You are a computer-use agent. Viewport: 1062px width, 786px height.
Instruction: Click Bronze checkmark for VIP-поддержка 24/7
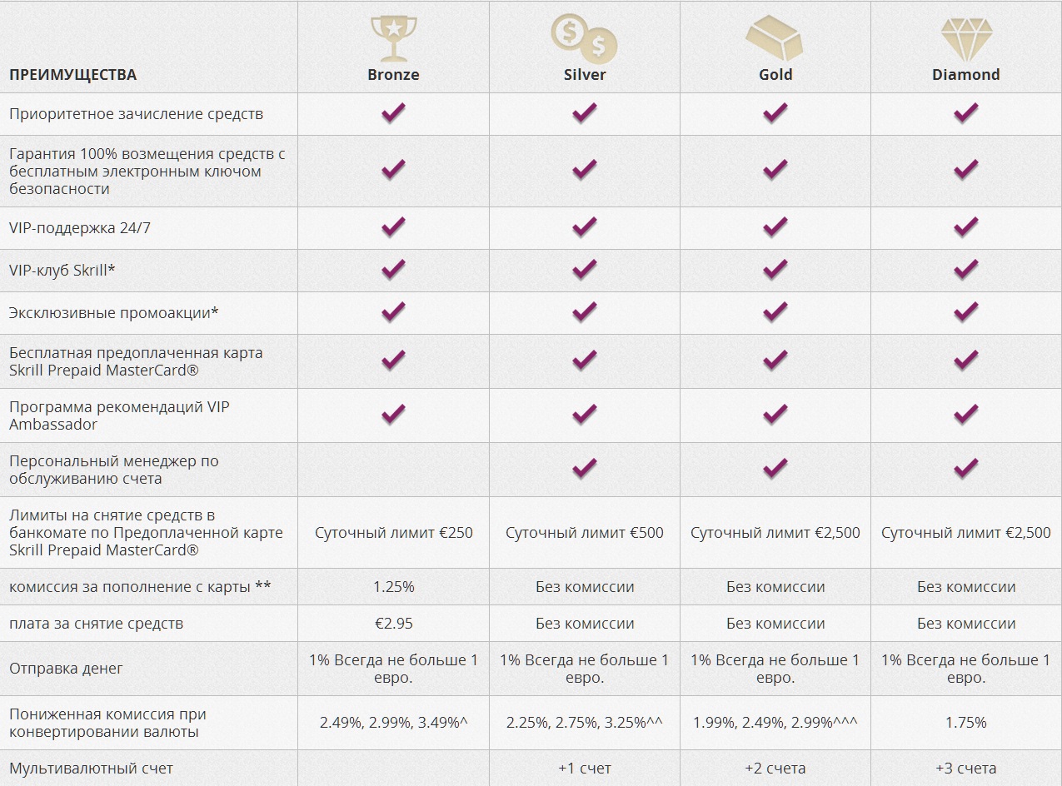tap(393, 227)
